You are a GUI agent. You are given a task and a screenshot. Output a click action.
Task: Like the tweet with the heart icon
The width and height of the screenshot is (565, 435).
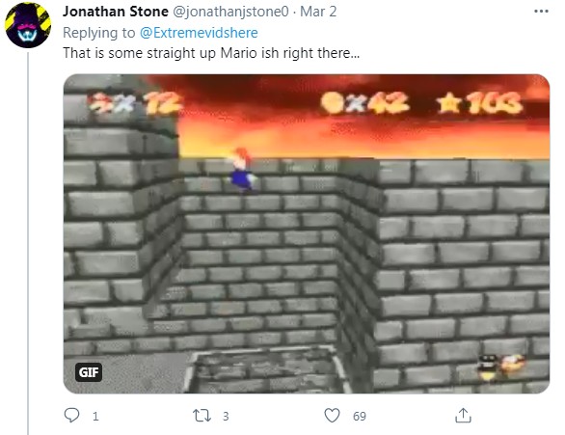click(x=332, y=415)
